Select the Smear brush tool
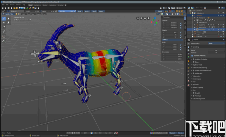 [x=8, y=23]
